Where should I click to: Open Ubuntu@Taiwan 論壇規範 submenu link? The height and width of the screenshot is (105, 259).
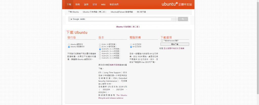122,12
